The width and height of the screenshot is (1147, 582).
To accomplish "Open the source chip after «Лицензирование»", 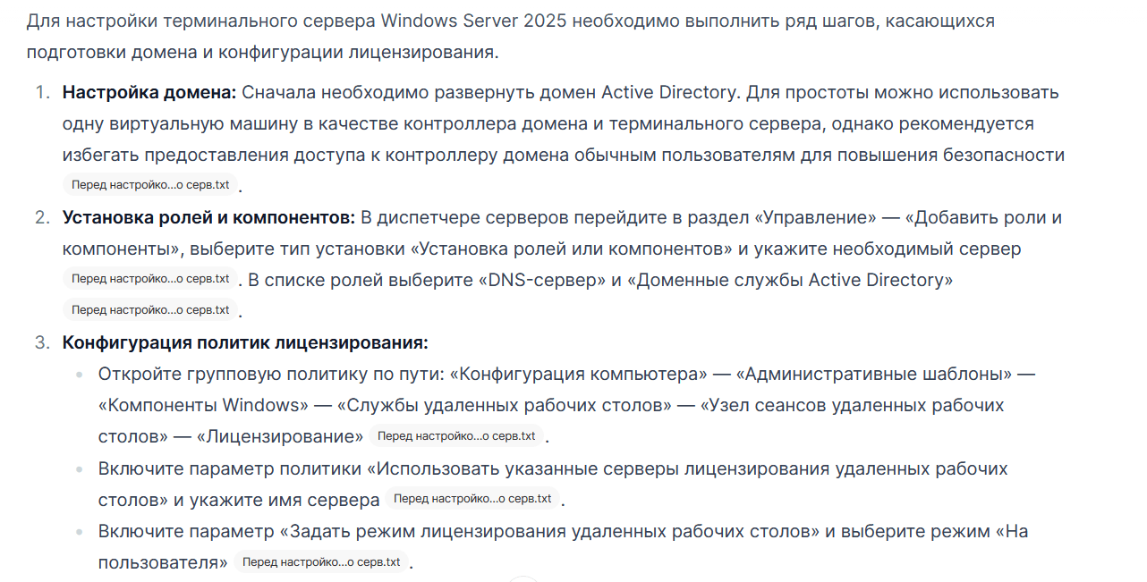I will (x=456, y=436).
